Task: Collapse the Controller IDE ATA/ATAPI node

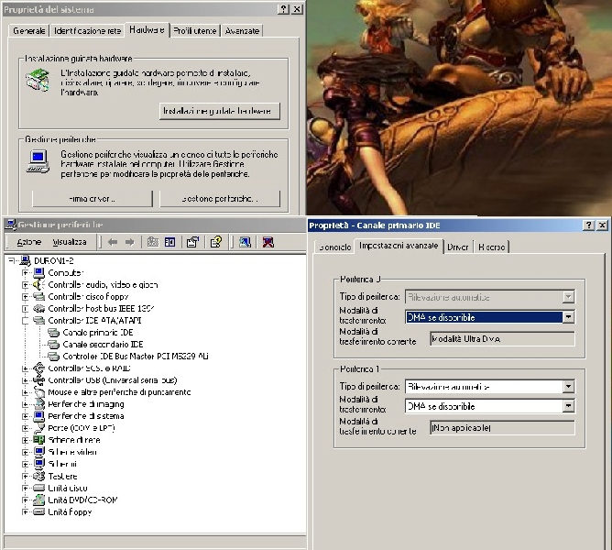Action: (x=26, y=321)
